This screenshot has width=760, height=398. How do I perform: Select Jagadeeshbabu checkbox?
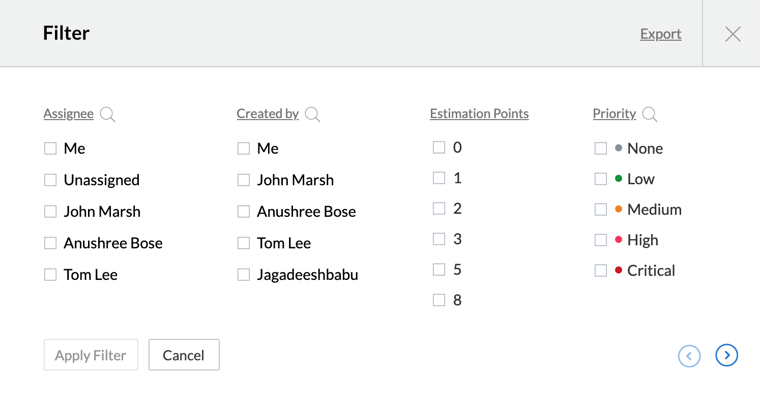[244, 275]
